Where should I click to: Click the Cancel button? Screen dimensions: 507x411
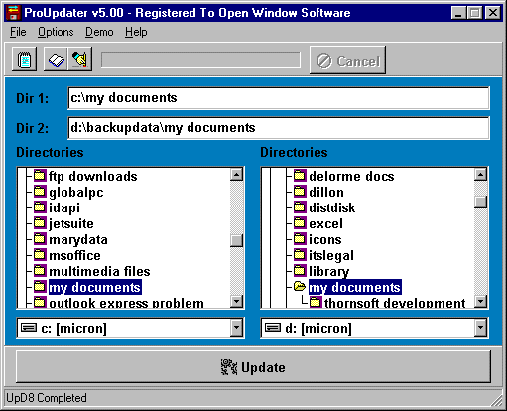pos(347,61)
